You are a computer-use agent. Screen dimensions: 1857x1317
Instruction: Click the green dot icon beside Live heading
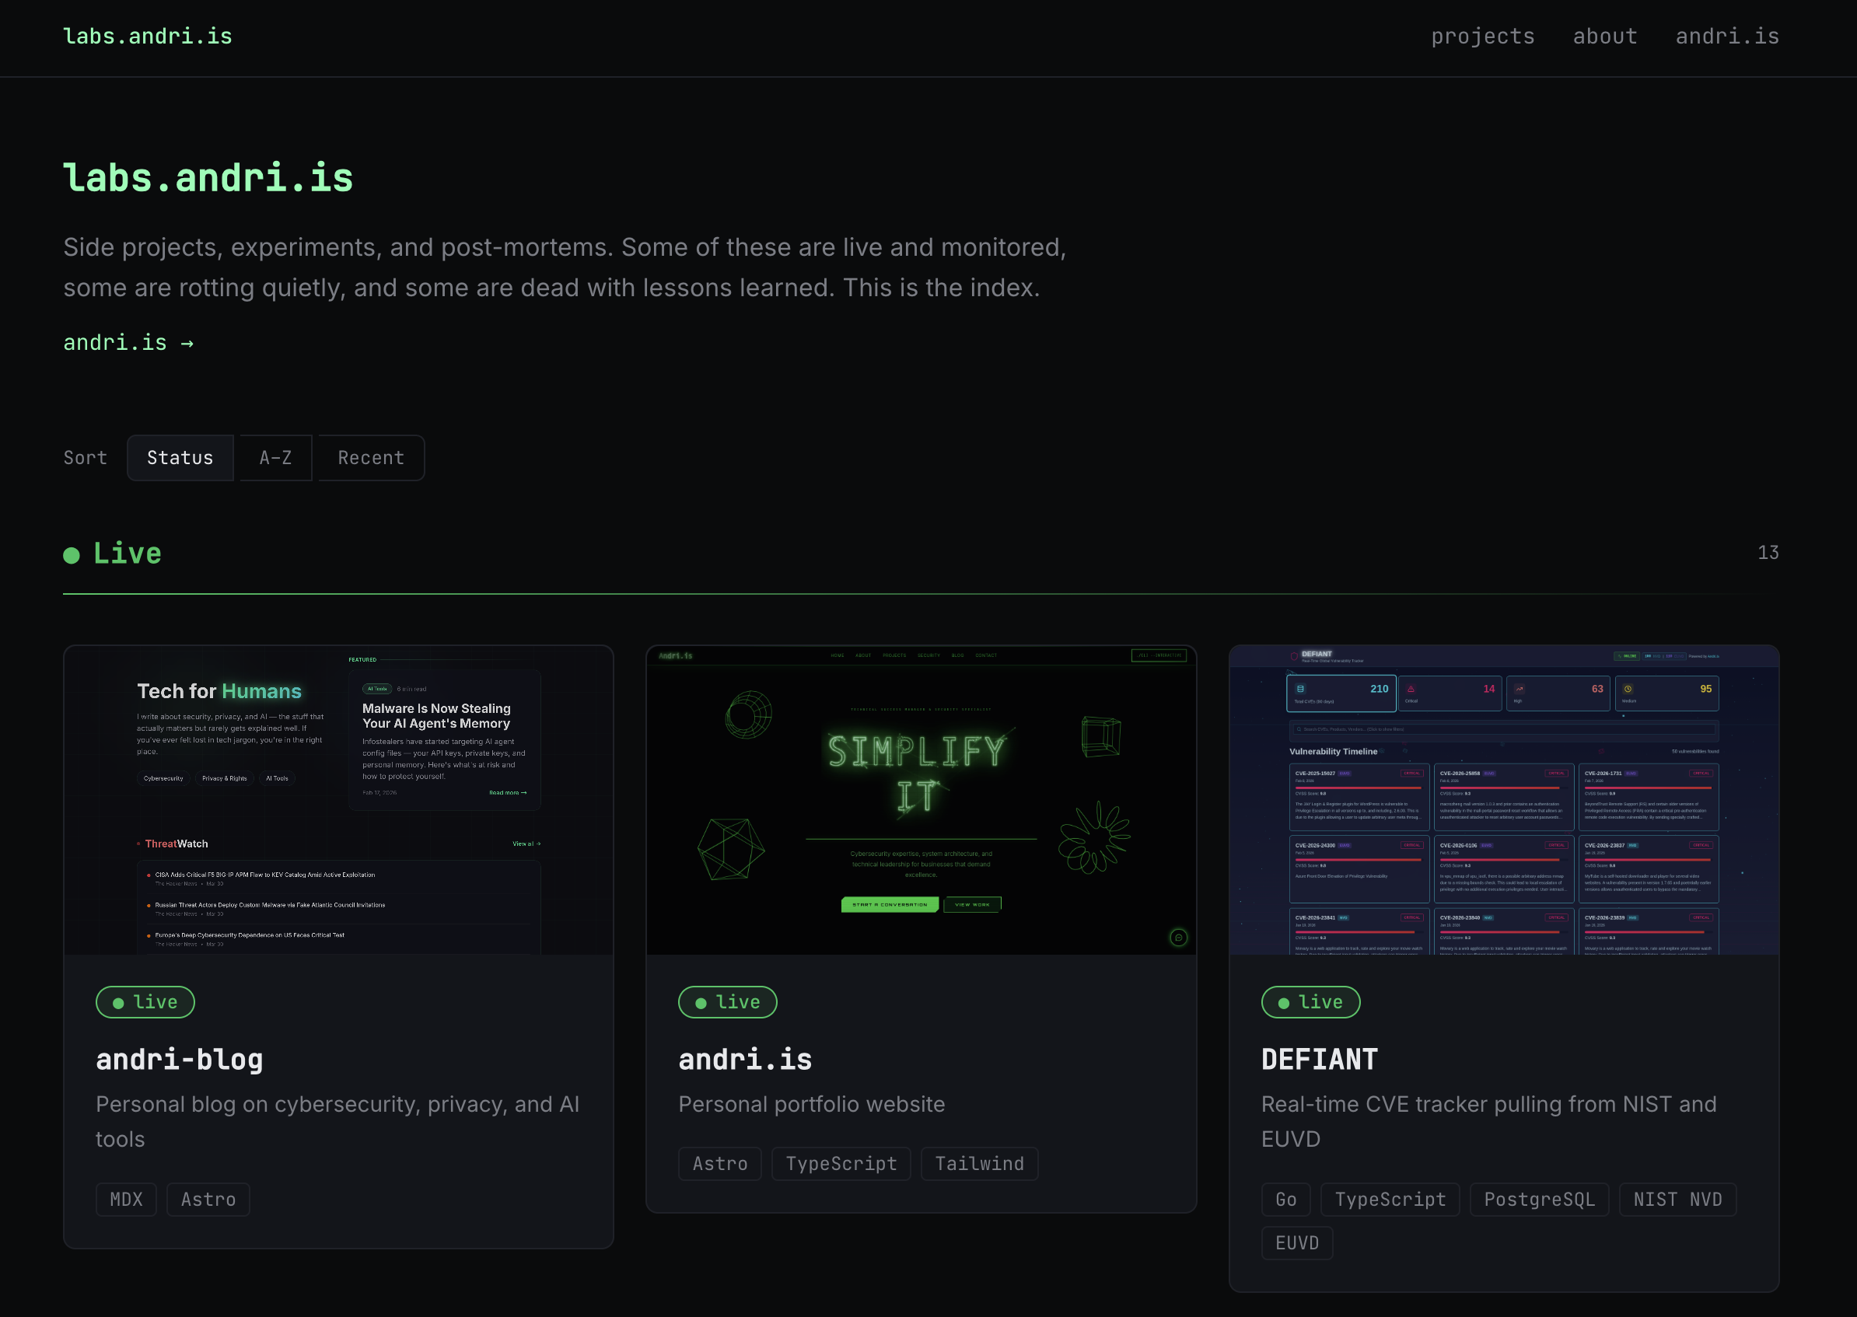72,554
